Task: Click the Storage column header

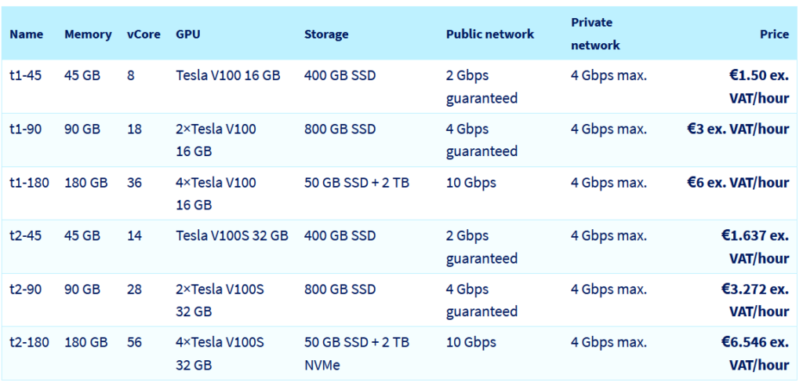Action: [x=326, y=35]
